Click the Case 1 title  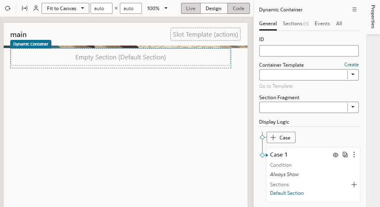coord(279,155)
